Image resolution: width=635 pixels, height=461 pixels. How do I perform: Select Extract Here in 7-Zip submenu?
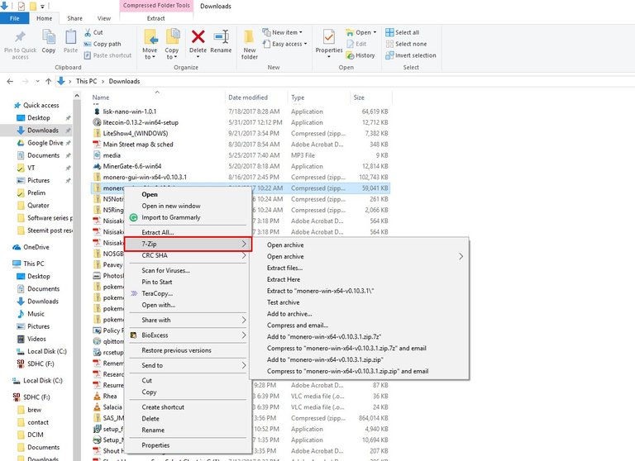coord(283,279)
